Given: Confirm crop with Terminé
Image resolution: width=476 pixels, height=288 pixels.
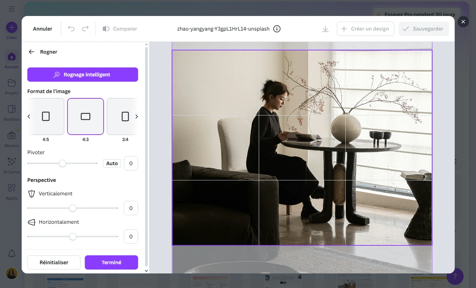Looking at the screenshot, I should click(x=111, y=262).
